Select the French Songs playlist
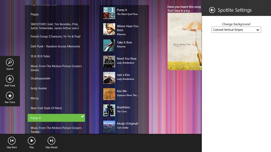This screenshot has width=271, height=152. pos(55,36)
